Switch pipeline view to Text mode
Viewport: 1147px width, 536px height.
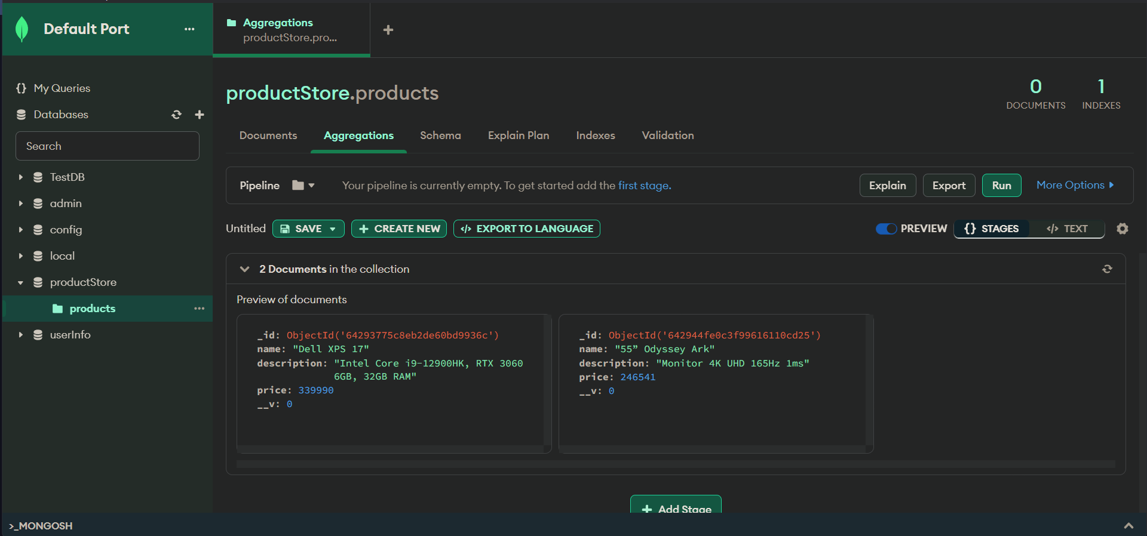(x=1067, y=229)
